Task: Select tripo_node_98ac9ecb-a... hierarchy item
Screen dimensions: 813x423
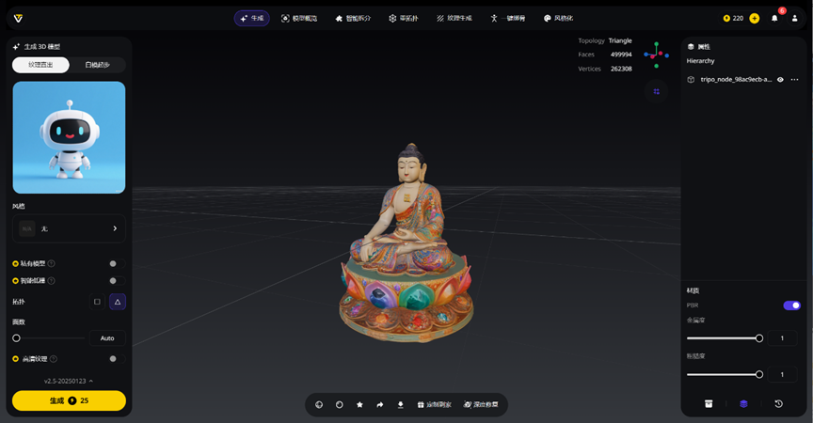Action: 743,80
